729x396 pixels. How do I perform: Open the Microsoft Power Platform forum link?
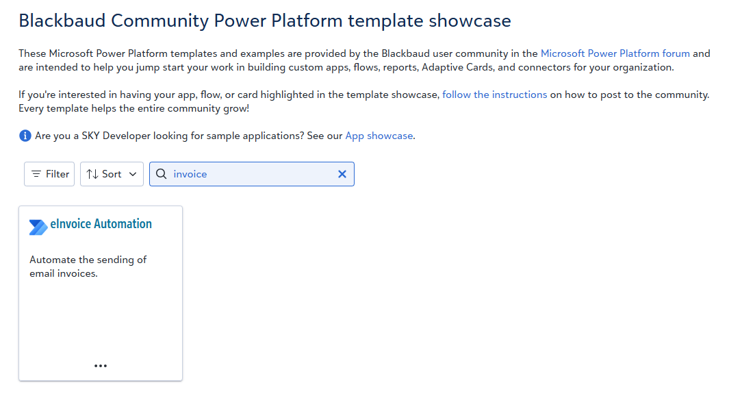click(615, 53)
